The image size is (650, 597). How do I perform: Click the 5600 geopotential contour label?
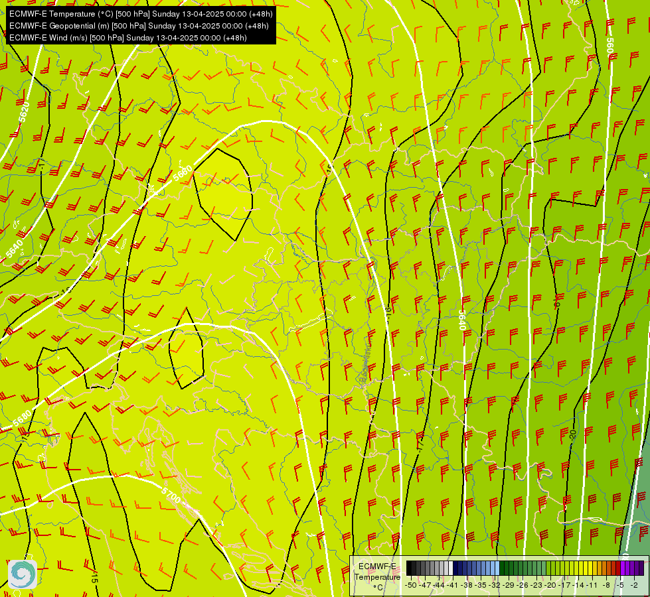[x=609, y=47]
